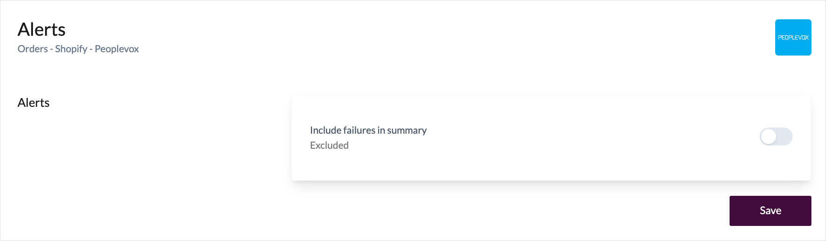Viewport: 826px width, 241px height.
Task: Click the word Peoplevox in the subtitle
Action: 117,49
